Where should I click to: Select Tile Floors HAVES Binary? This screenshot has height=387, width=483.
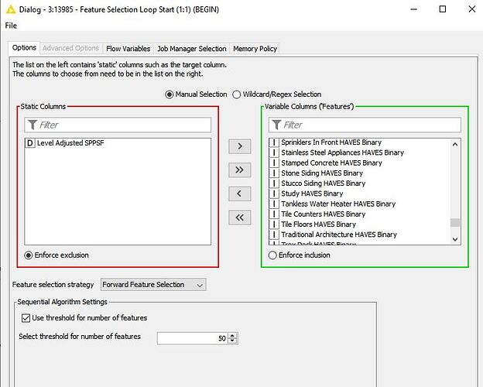coord(318,224)
